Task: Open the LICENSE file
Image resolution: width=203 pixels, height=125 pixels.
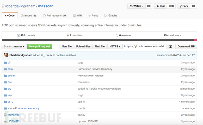Action: pos(13,121)
